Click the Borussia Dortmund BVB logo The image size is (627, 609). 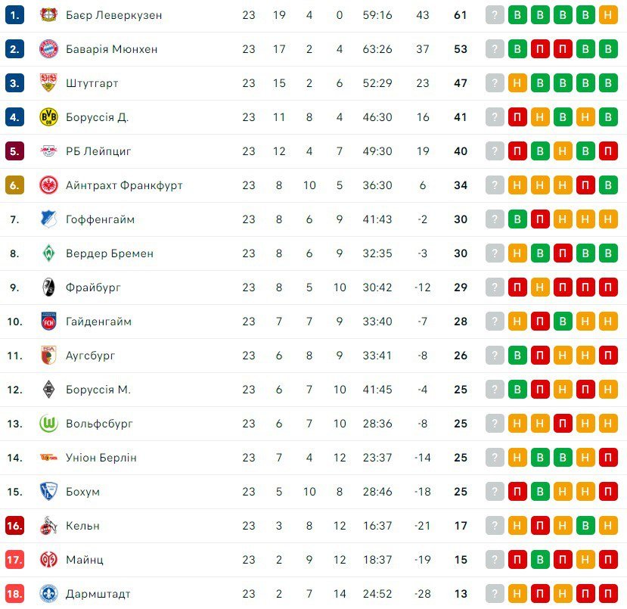(x=48, y=117)
